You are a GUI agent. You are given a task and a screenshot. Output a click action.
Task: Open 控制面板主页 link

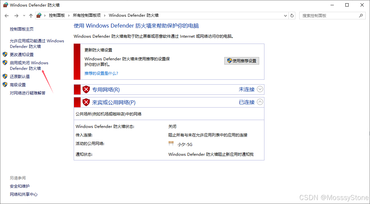point(22,29)
